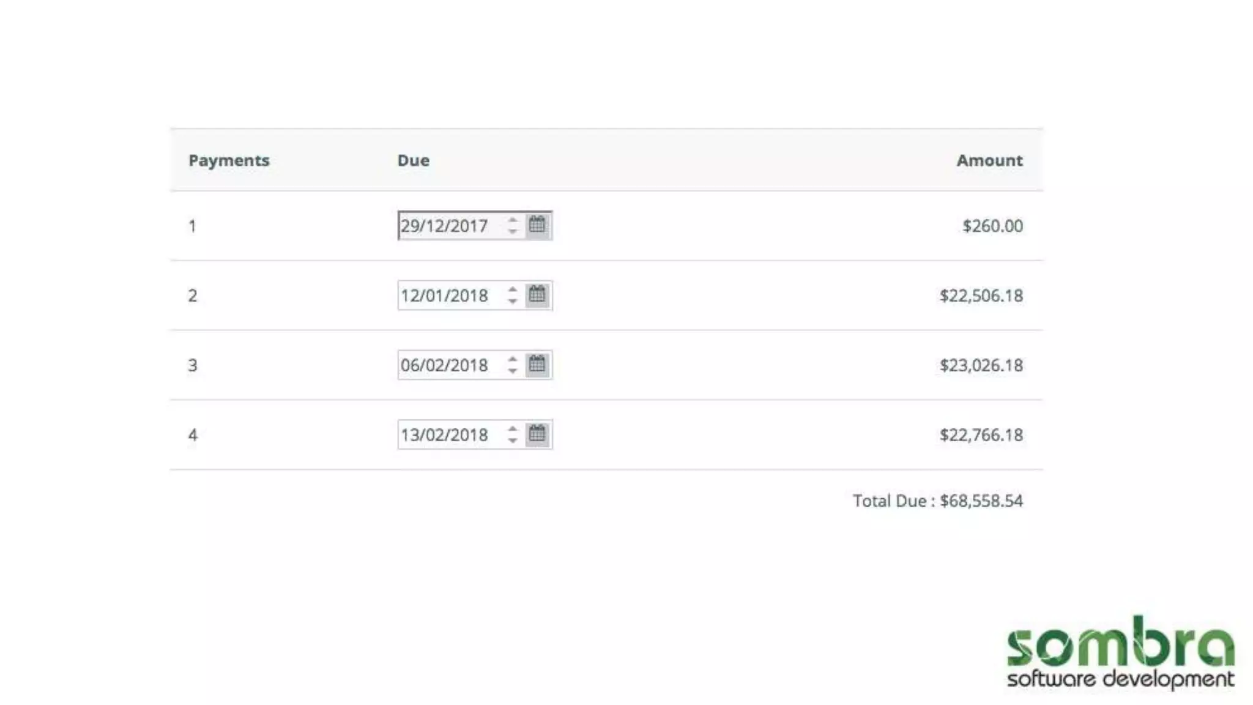The height and width of the screenshot is (705, 1253).
Task: Increase payment 2 due date with up arrow
Action: click(x=513, y=289)
